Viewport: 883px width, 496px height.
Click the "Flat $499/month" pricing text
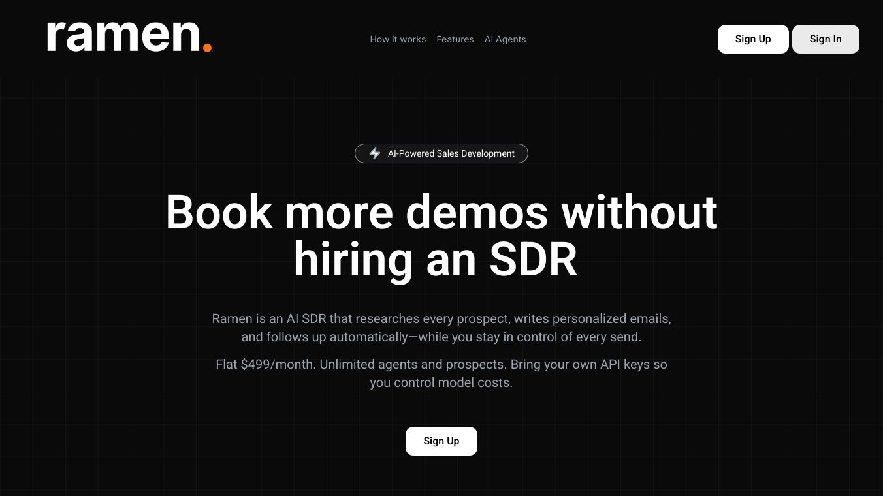click(x=441, y=373)
